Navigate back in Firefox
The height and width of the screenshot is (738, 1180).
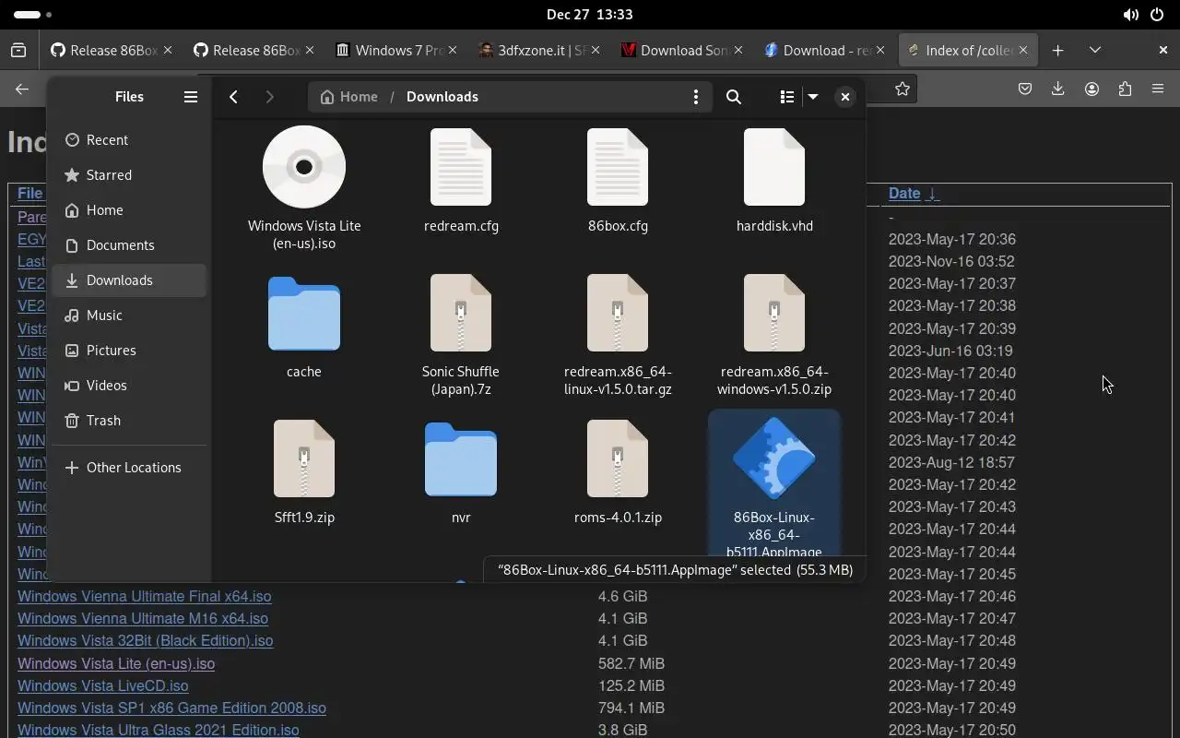(x=22, y=89)
